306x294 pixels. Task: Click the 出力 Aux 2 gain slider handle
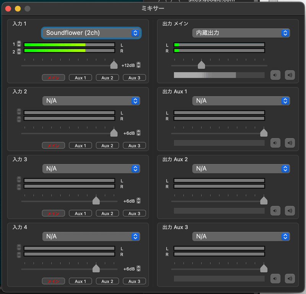[264, 200]
